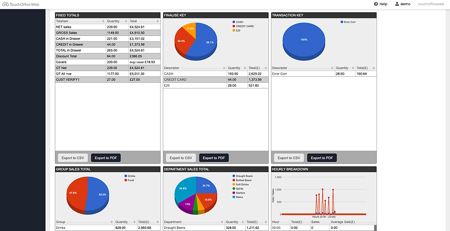Sort Fixed Totals by Total column
The width and height of the screenshot is (450, 231).
(x=144, y=21)
